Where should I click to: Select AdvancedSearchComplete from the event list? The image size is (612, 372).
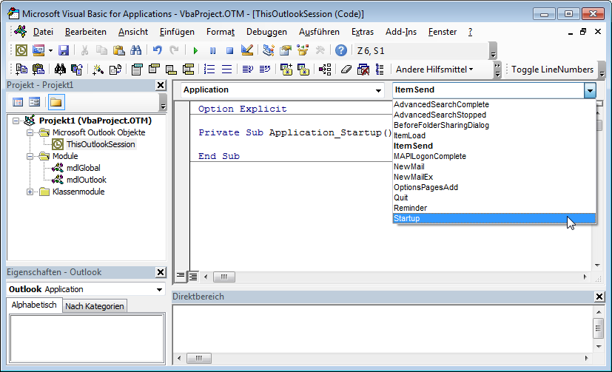pos(494,104)
